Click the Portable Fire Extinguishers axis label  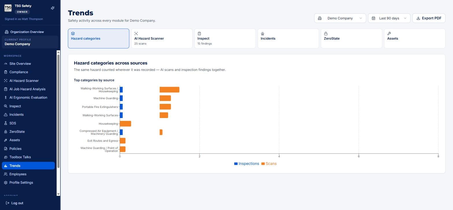[100, 107]
